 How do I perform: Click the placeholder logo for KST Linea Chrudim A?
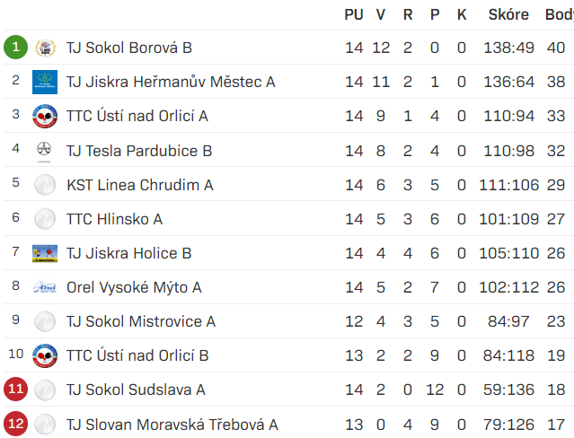[45, 185]
